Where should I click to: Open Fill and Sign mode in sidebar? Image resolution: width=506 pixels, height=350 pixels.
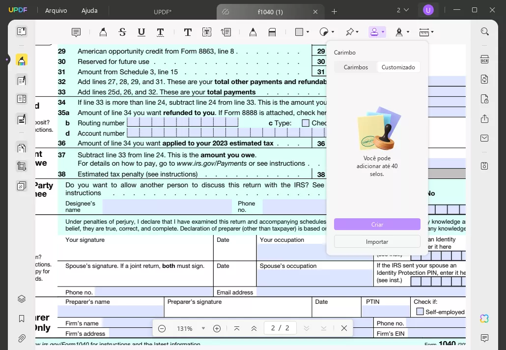[x=22, y=119]
